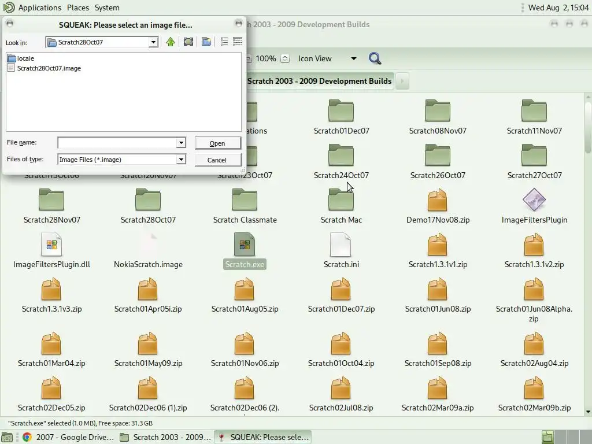The height and width of the screenshot is (444, 592).
Task: Switch to the 2007 - Google Drive taskbar item
Action: 68,437
